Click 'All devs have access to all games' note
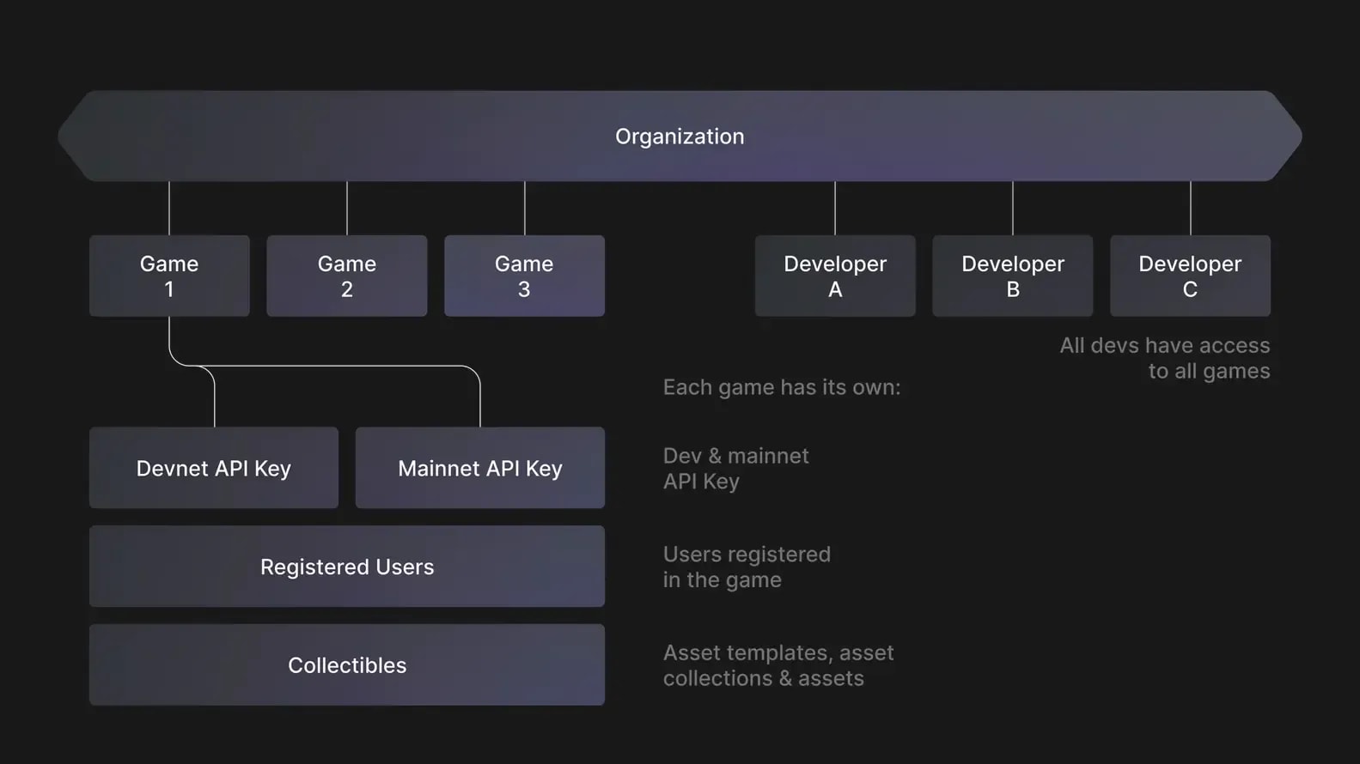The width and height of the screenshot is (1360, 764). click(1165, 358)
